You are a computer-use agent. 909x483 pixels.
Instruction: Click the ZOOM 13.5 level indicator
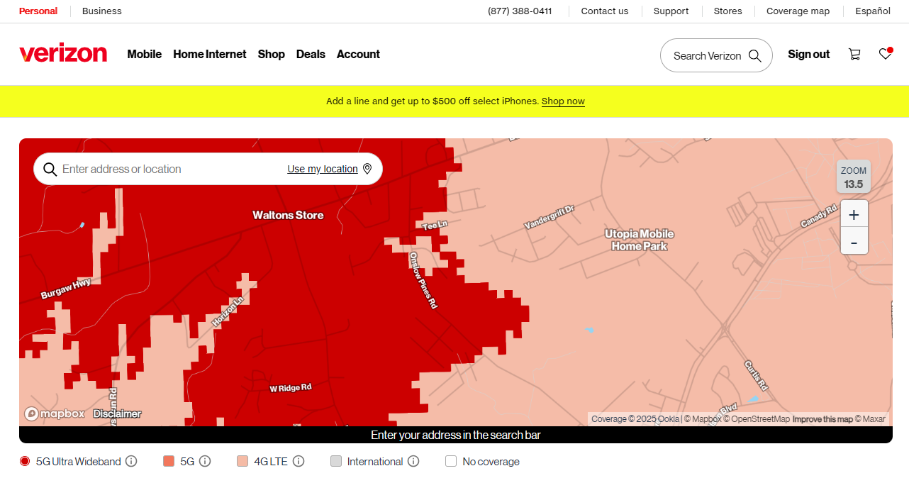point(854,177)
